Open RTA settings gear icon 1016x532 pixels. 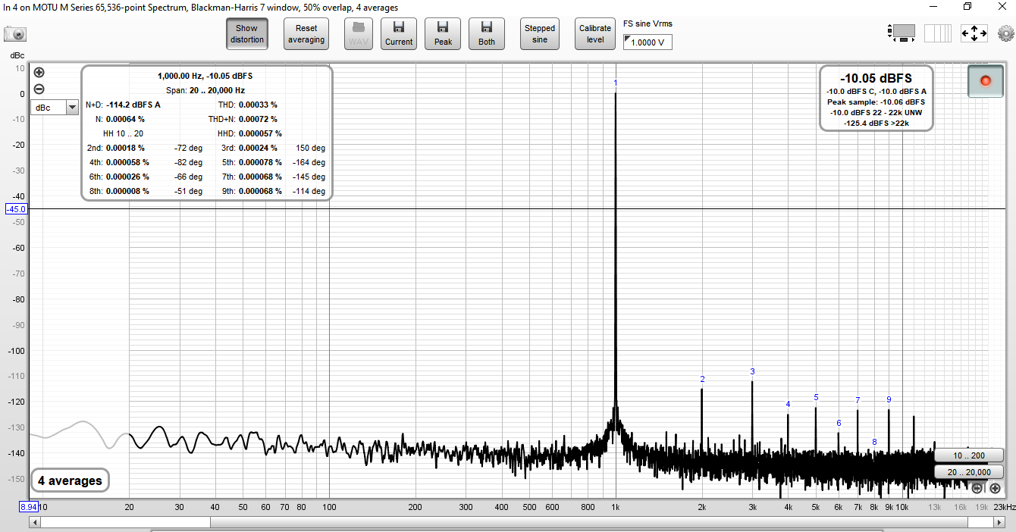coord(1006,33)
